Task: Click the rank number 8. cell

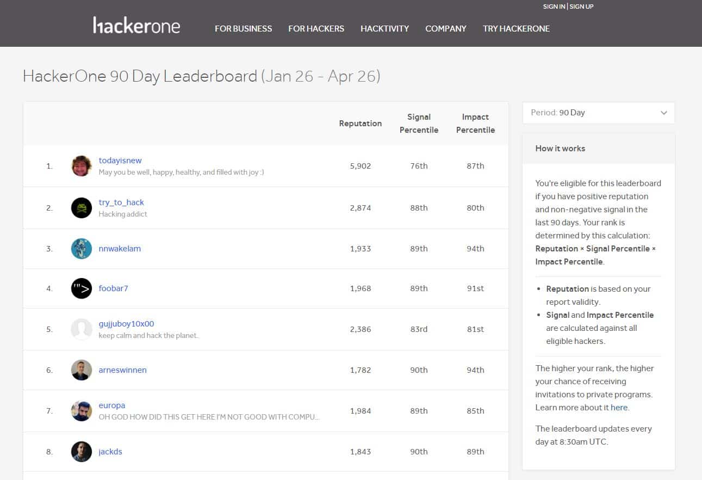Action: [49, 452]
